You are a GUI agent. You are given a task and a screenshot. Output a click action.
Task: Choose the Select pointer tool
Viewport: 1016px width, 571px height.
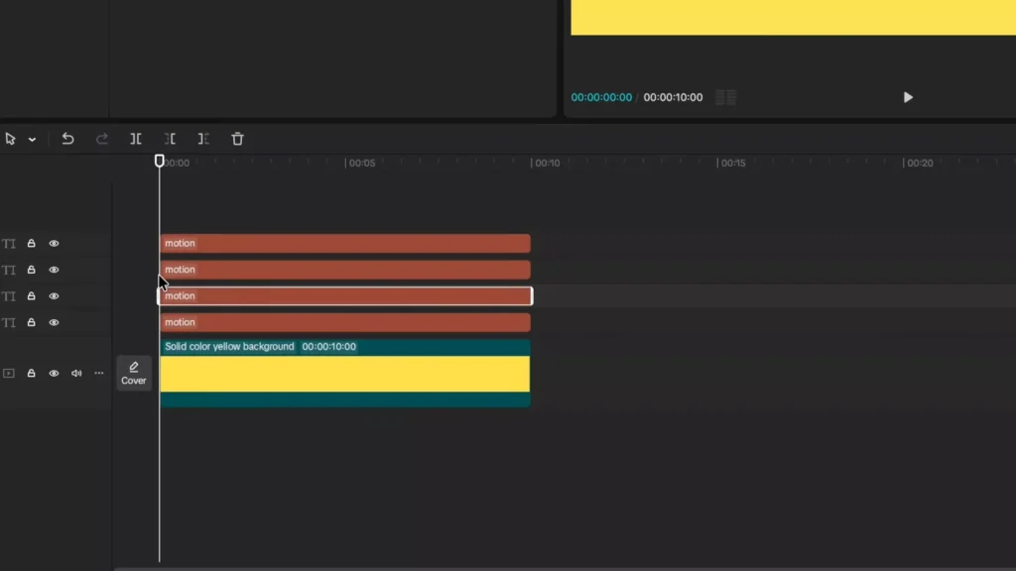click(x=11, y=139)
